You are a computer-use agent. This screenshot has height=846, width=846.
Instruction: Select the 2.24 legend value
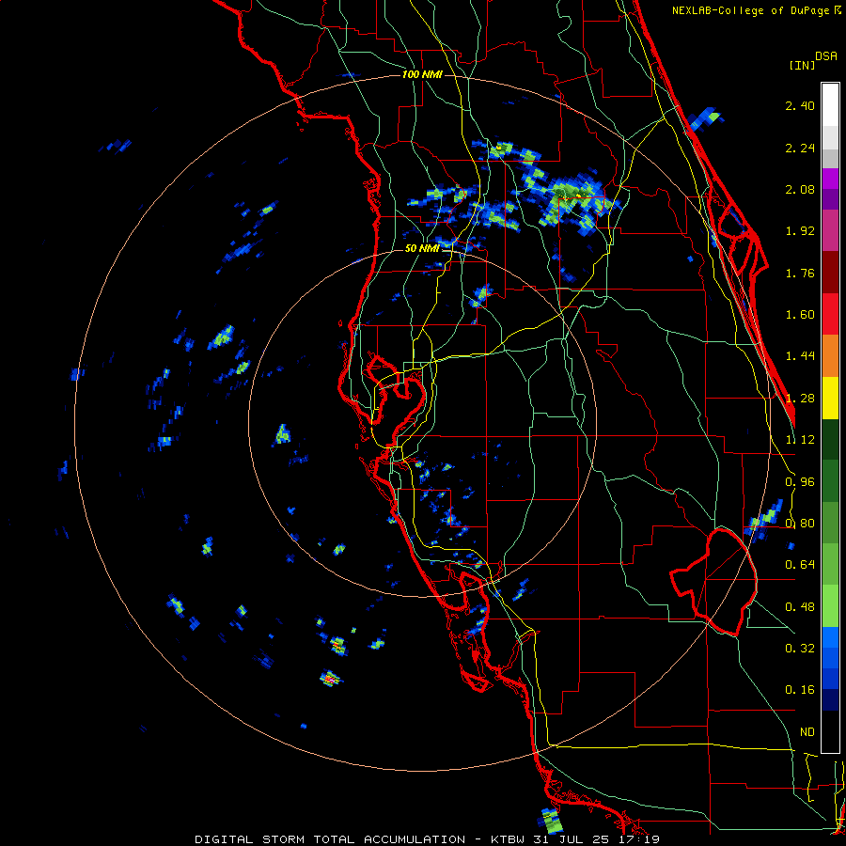coord(800,148)
